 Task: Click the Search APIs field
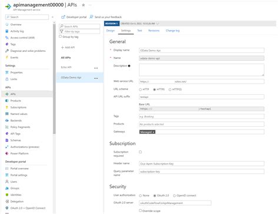[79, 26]
